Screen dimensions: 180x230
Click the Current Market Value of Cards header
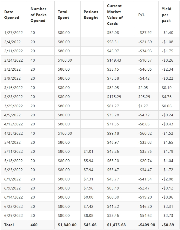[119, 15]
